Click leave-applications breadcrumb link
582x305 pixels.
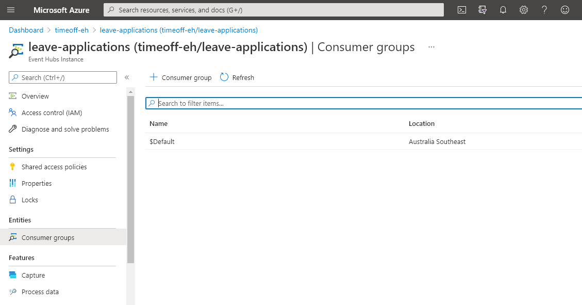178,30
